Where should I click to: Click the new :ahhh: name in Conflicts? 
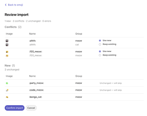point(33,41)
